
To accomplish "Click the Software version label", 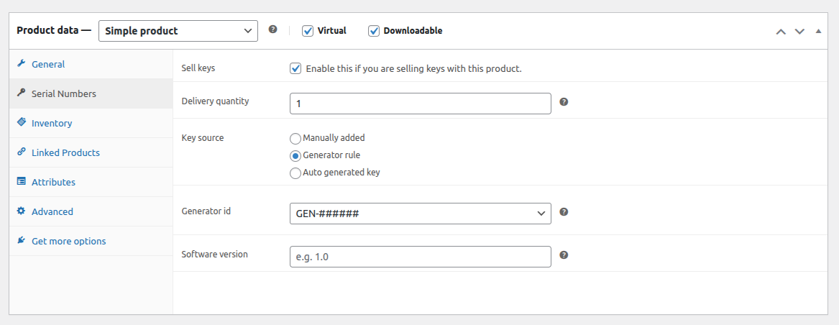I will click(214, 255).
